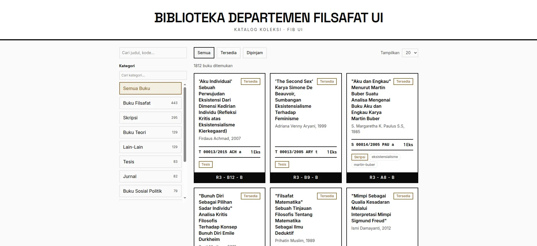Viewport: 537px width, 246px height.
Task: Open the Tampilkan items-per-page dropdown
Action: point(410,53)
